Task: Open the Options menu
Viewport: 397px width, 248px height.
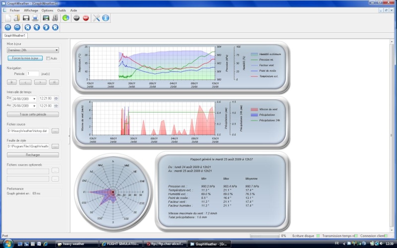Action: point(47,10)
